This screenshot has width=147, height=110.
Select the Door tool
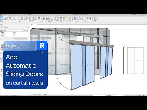pos(7,18)
